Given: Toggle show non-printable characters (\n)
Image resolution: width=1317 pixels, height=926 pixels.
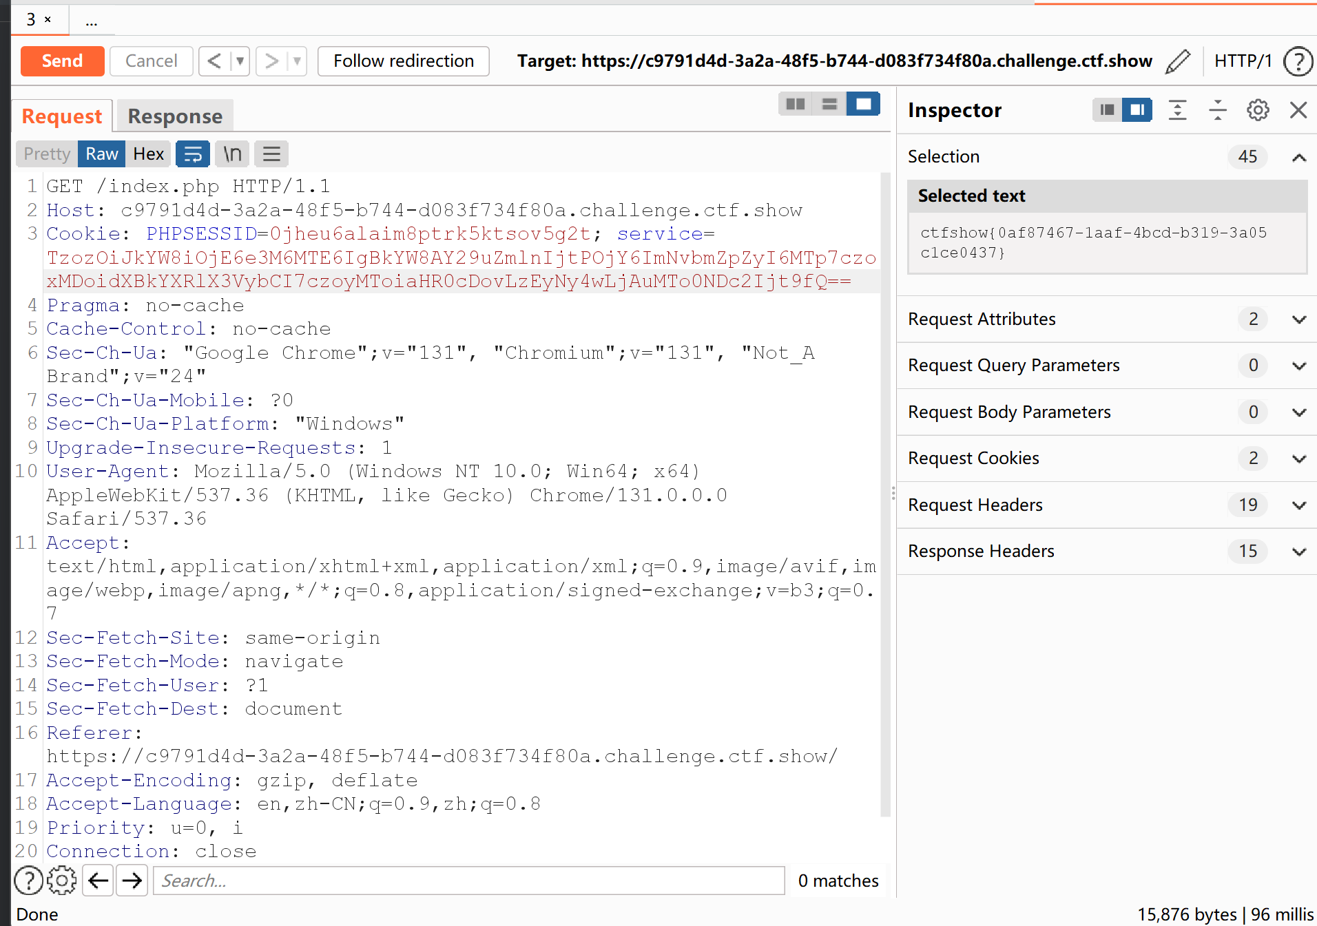Looking at the screenshot, I should (233, 154).
